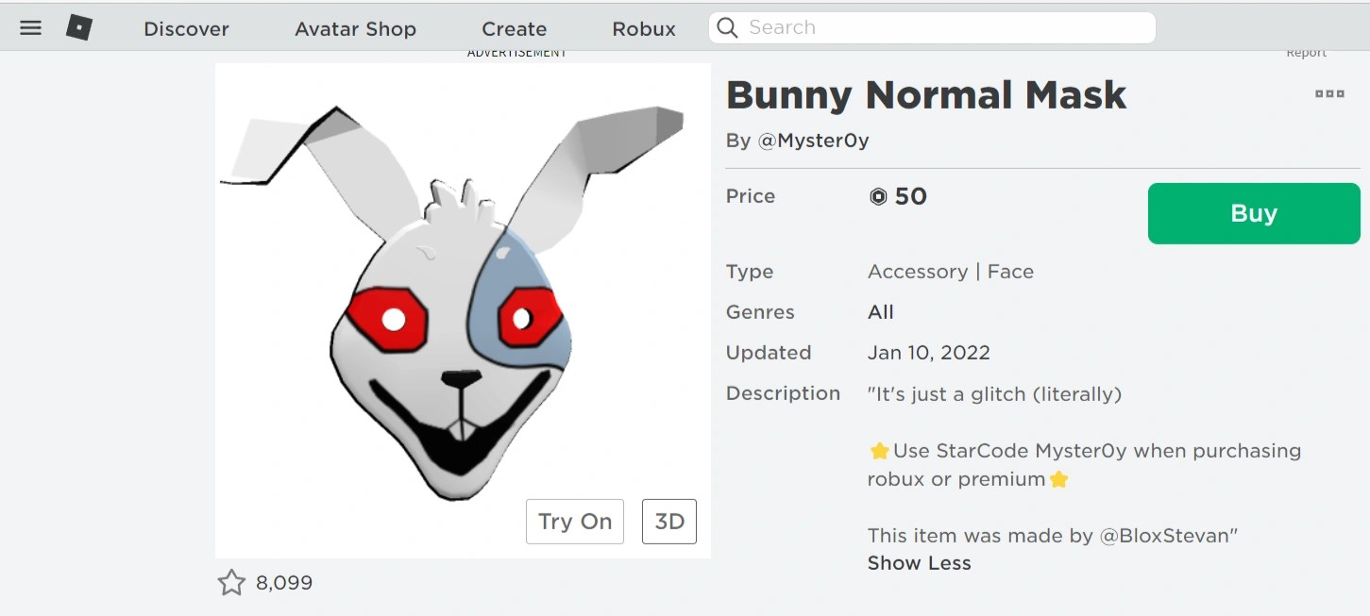Switch to the Avatar Shop tab
This screenshot has height=616, width=1370.
355,29
